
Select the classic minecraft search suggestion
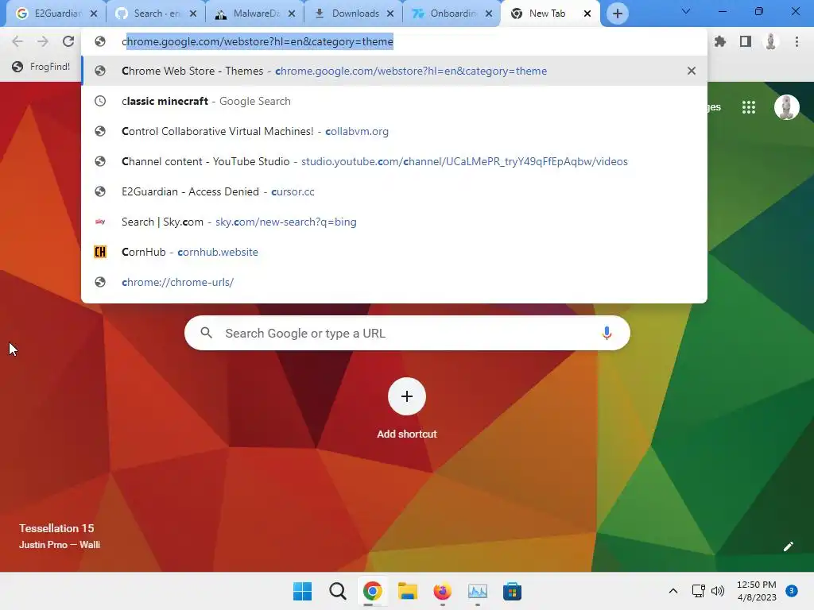(x=394, y=101)
